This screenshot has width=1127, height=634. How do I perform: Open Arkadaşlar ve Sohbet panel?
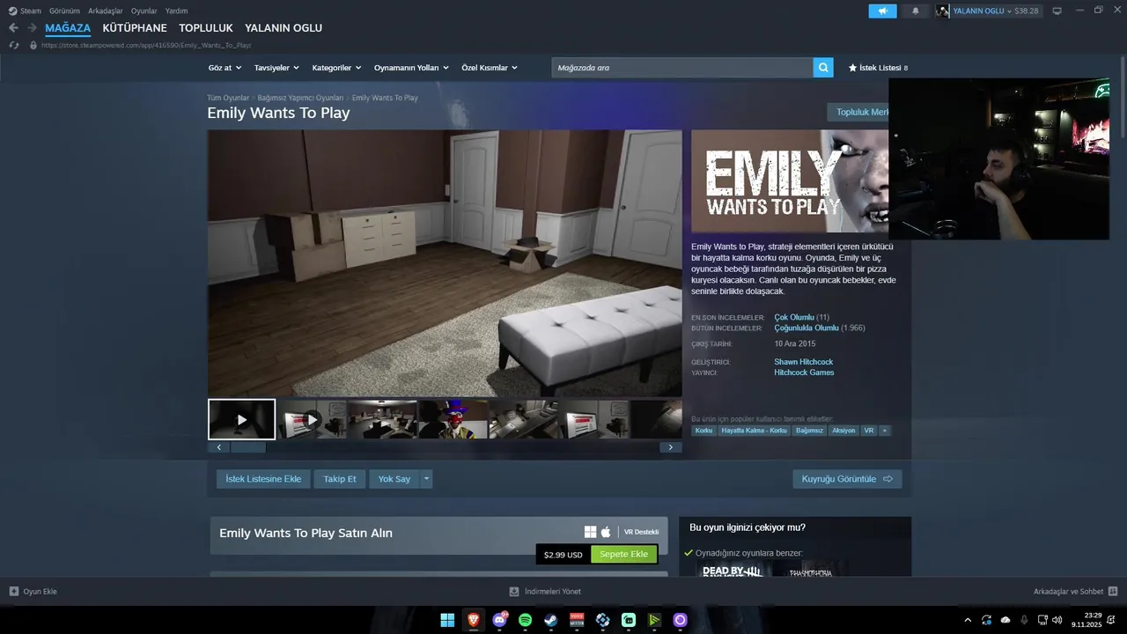click(x=1075, y=592)
